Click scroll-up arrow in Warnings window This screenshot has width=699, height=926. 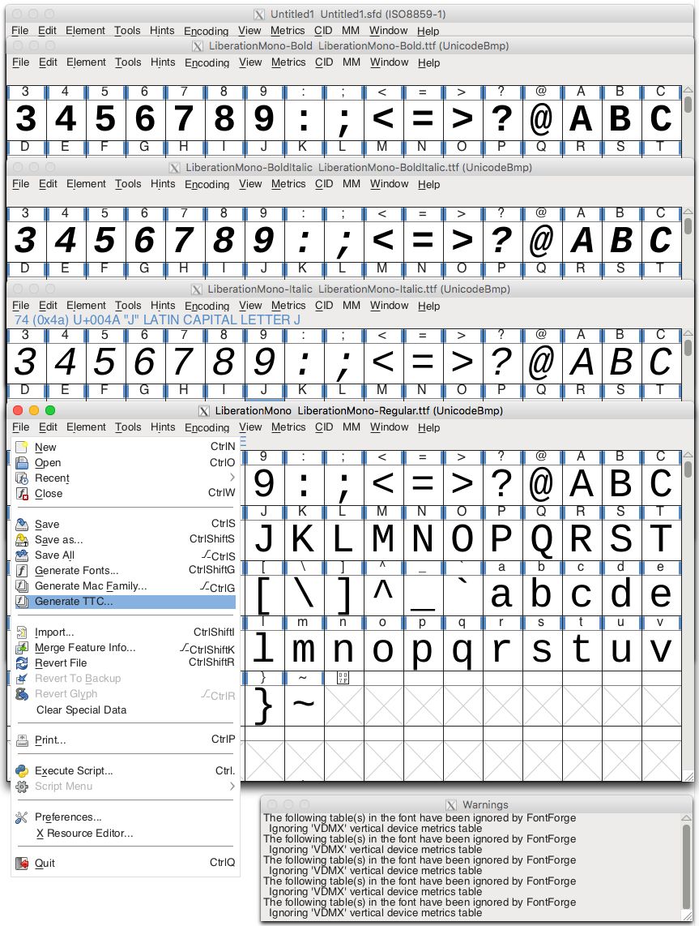pos(687,818)
